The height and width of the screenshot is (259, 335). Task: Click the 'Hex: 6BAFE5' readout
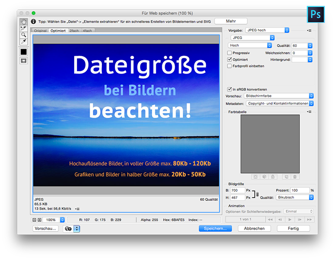[174, 220]
